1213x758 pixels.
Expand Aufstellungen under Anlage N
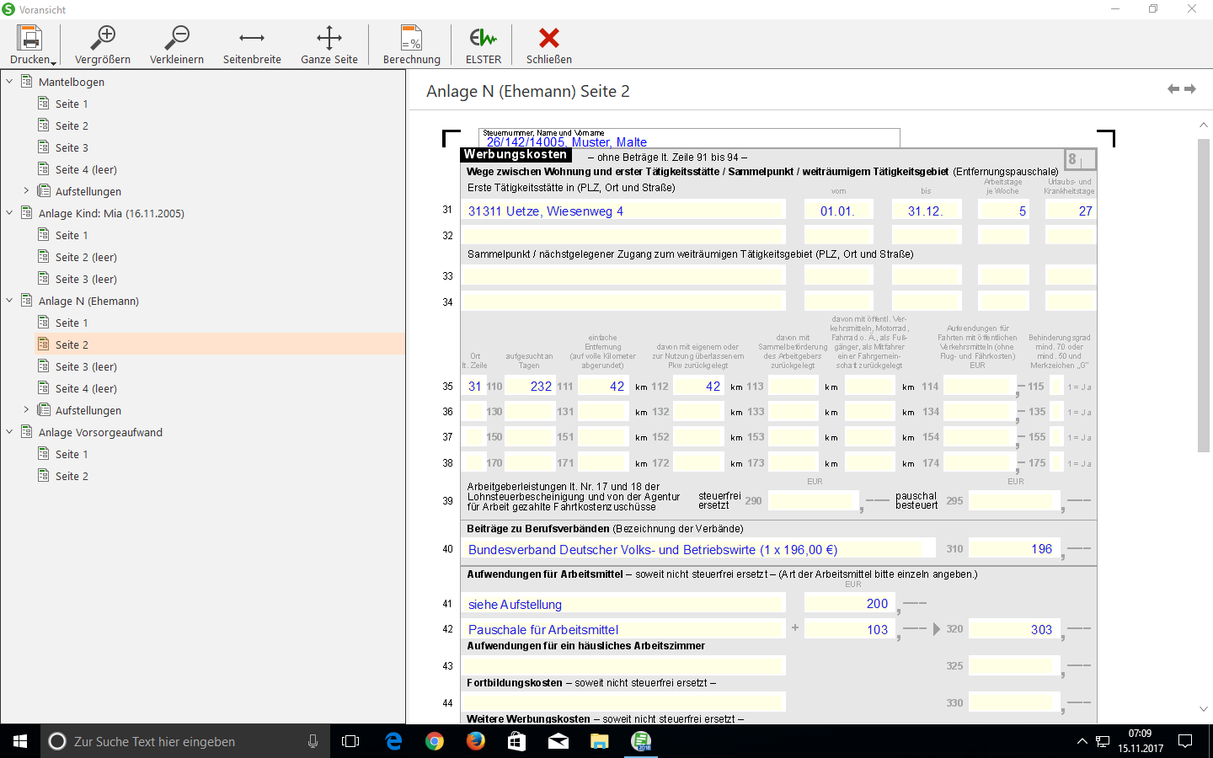[x=26, y=410]
